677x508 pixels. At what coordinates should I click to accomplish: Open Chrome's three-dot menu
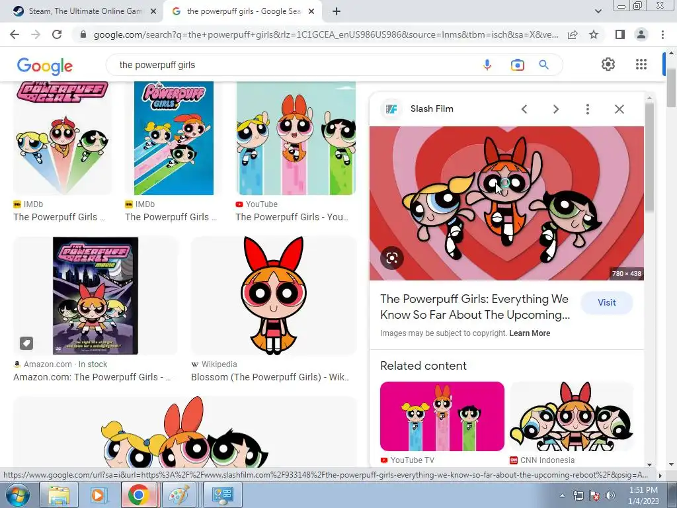click(662, 34)
